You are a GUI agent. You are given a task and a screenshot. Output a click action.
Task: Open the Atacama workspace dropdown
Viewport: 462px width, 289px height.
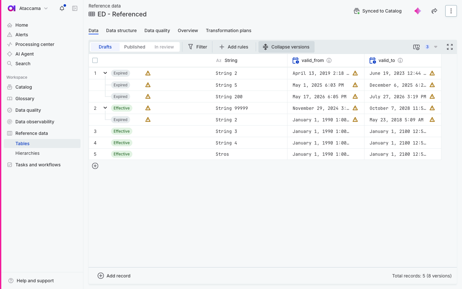tap(46, 8)
